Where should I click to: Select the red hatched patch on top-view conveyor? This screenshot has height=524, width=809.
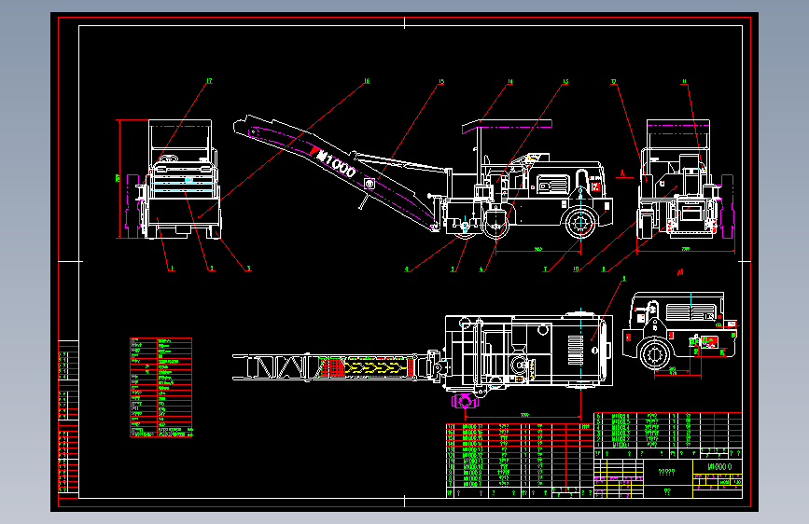pyautogui.click(x=332, y=367)
